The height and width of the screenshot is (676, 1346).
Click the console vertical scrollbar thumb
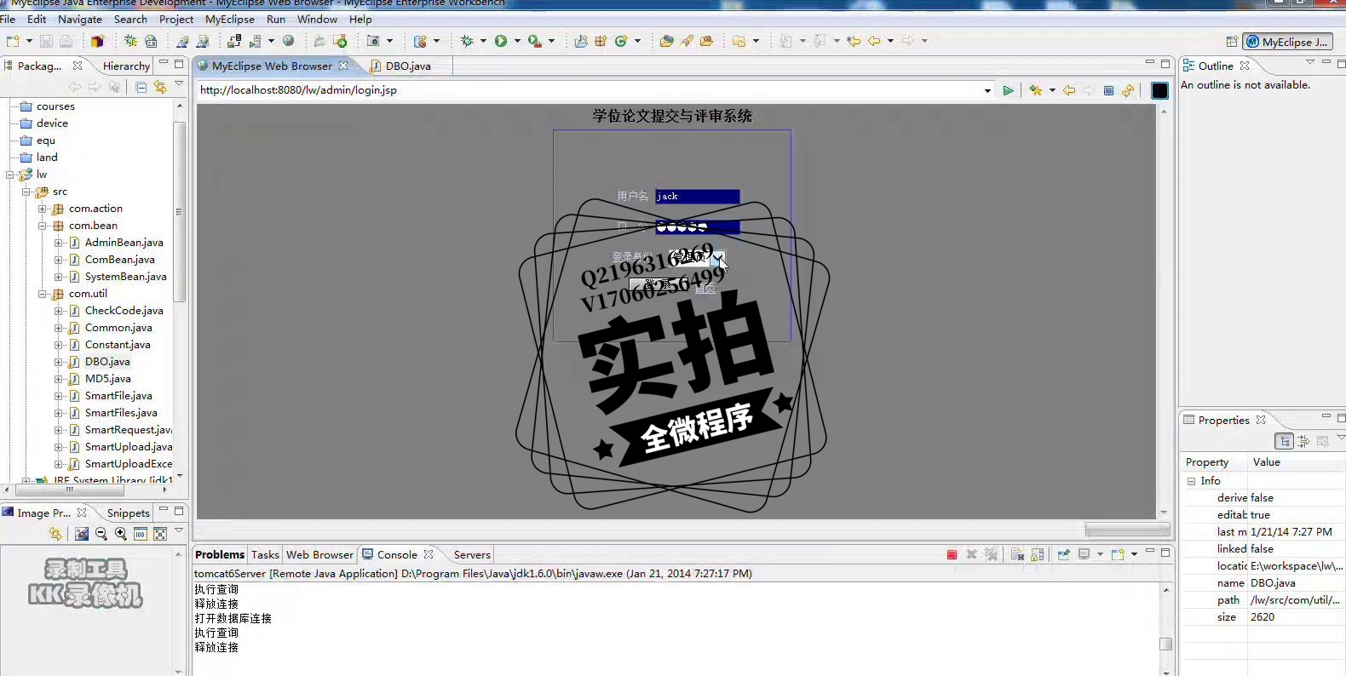click(x=1166, y=644)
